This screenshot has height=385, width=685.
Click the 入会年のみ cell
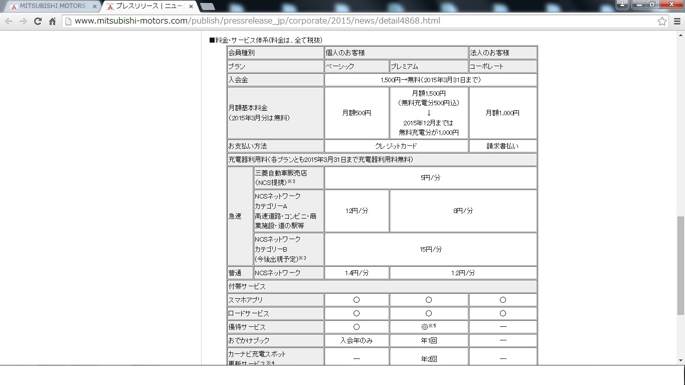point(357,340)
